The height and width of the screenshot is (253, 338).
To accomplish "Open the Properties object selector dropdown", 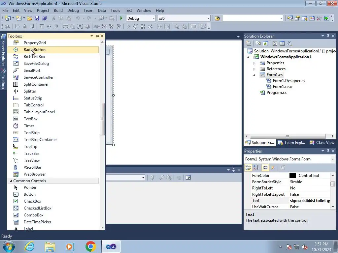I will pos(333,159).
